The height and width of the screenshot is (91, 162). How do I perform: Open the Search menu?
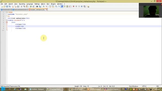pos(11,4)
